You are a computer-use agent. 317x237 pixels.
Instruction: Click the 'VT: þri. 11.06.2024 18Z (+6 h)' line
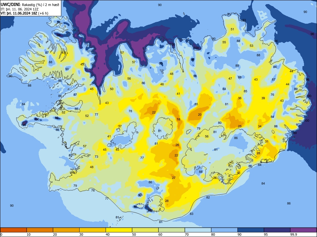[x=24, y=13]
